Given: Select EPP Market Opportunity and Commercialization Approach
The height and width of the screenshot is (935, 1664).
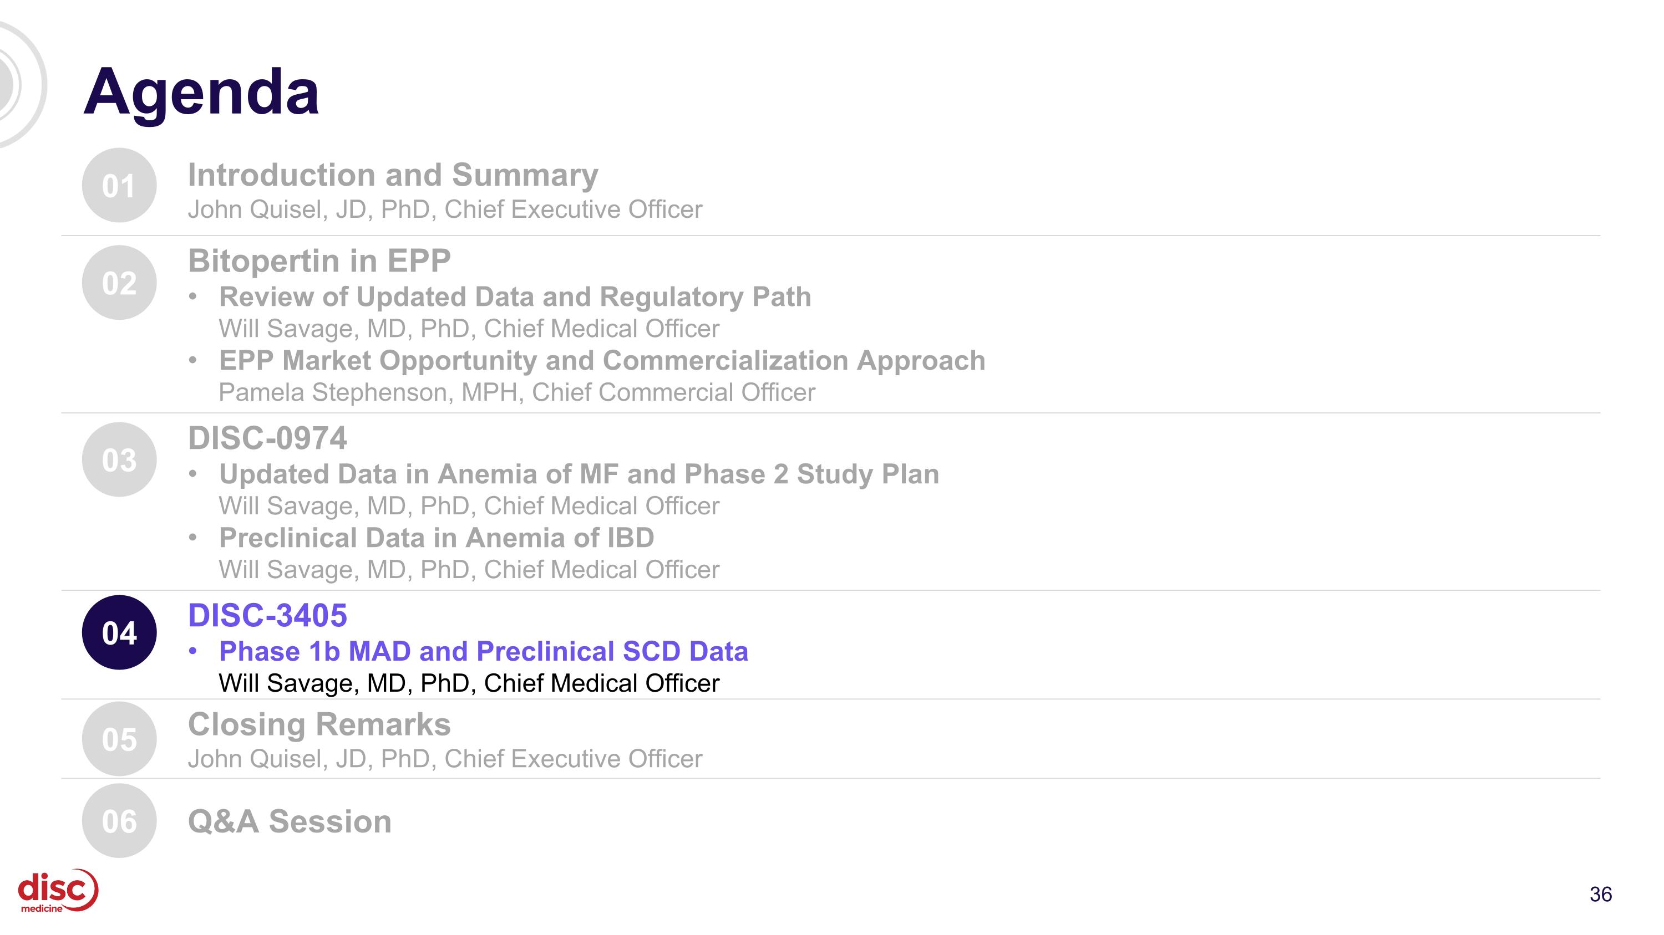Looking at the screenshot, I should pyautogui.click(x=602, y=361).
